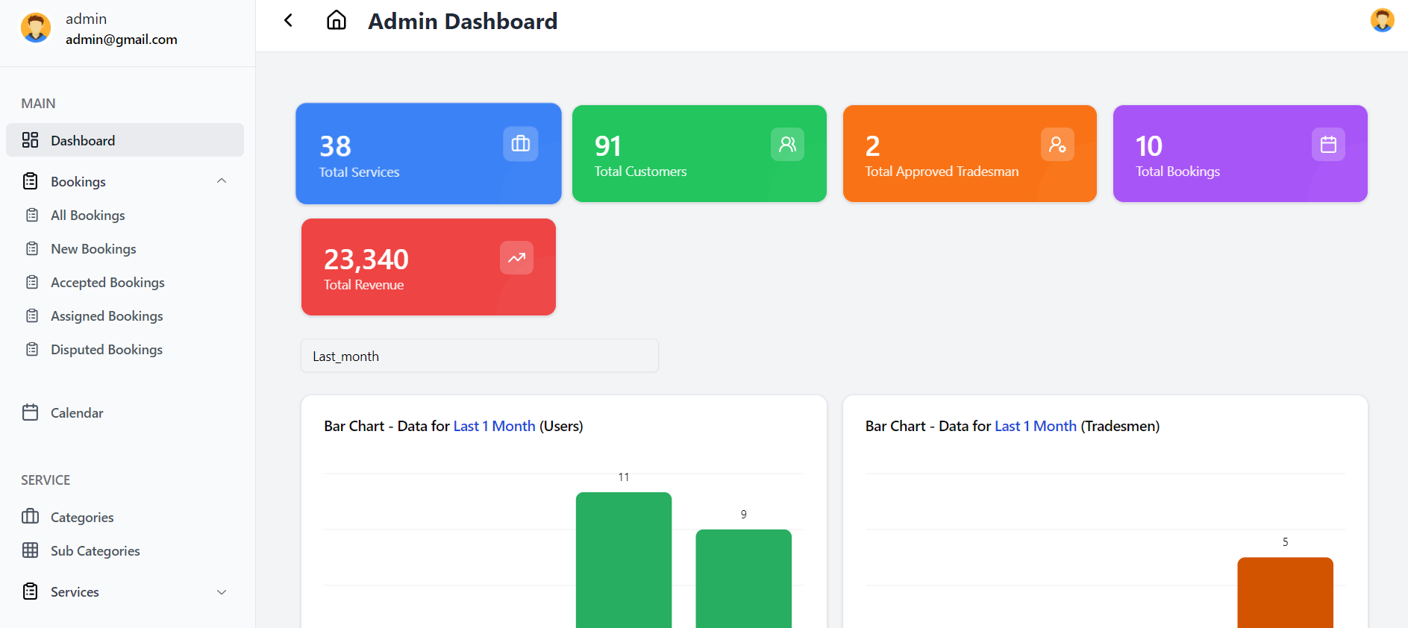This screenshot has height=628, width=1408.
Task: Click the tallest green bar labeled 11
Action: [623, 559]
